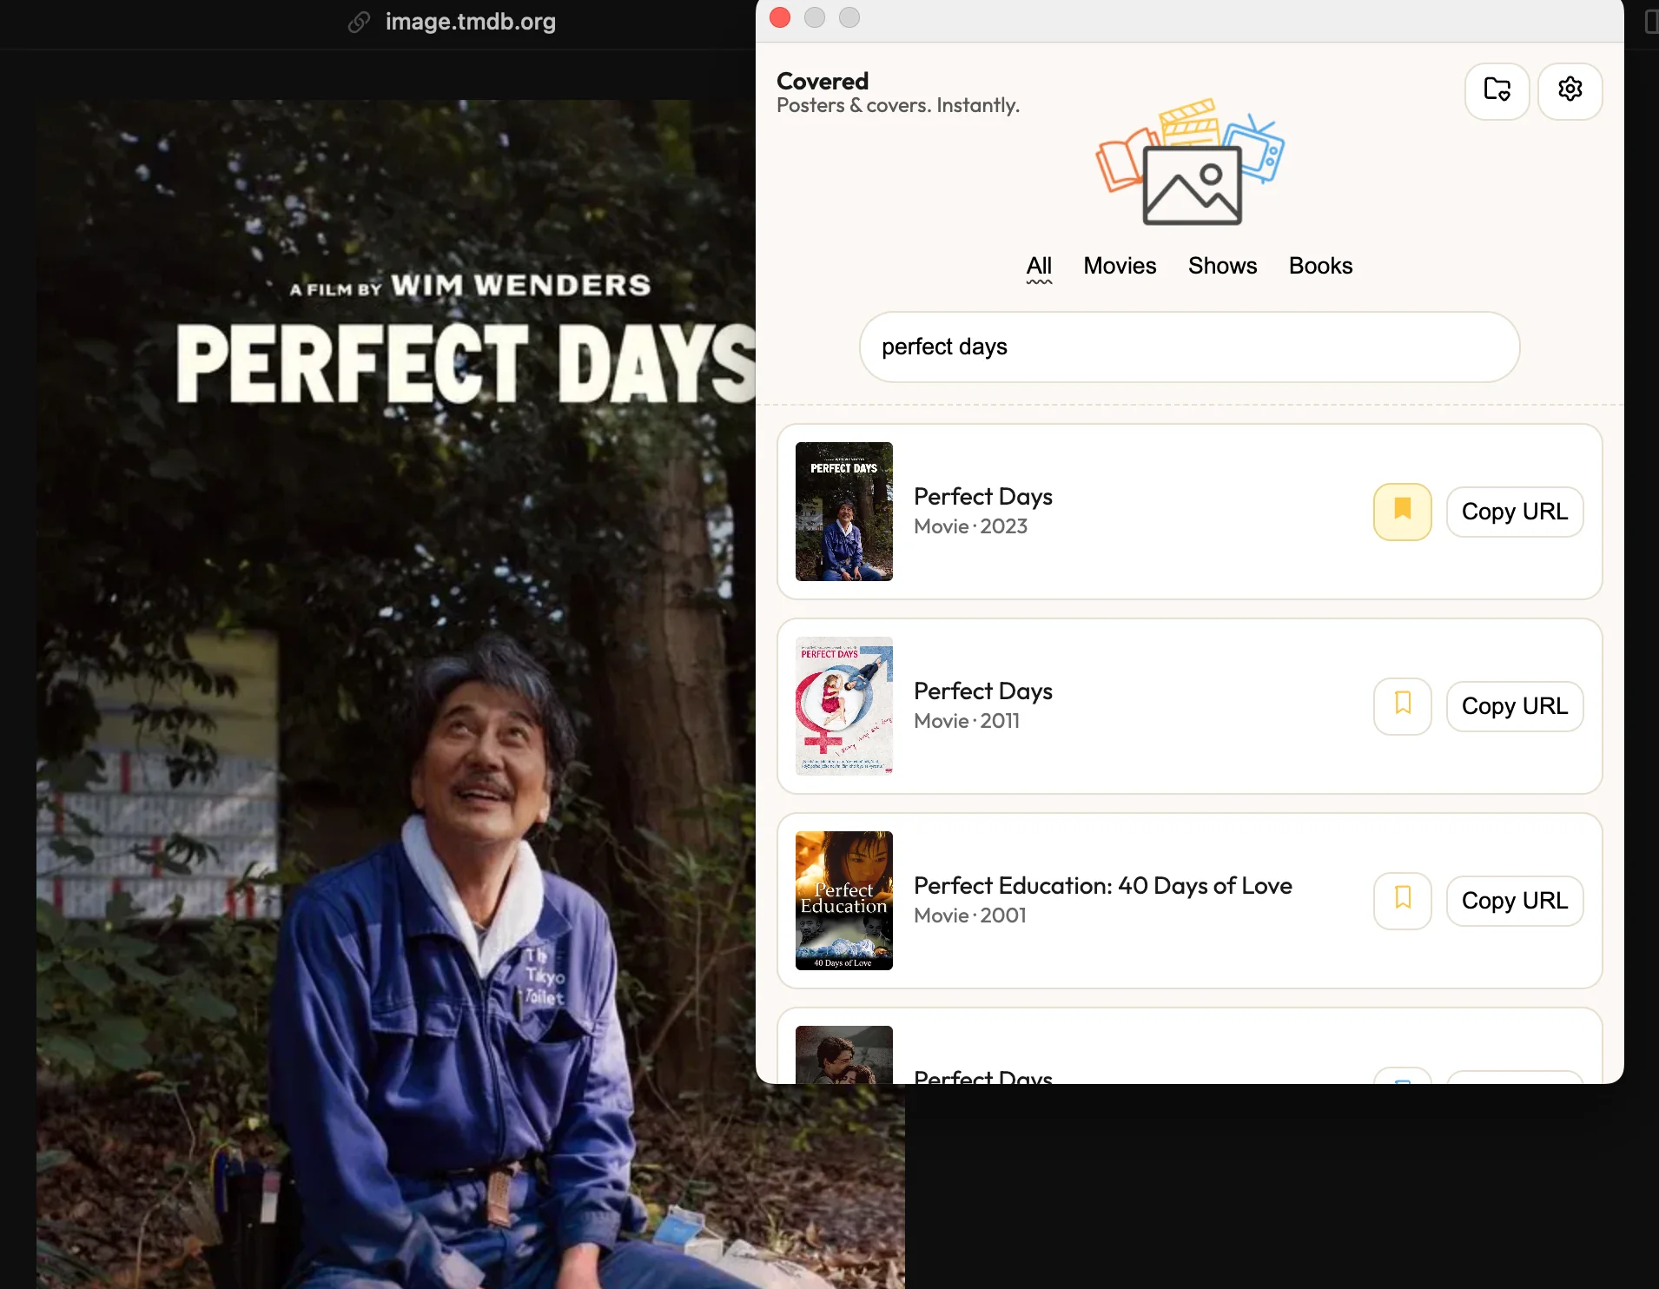Click the link icon beside image.tmdb.org
The width and height of the screenshot is (1659, 1289).
click(359, 22)
